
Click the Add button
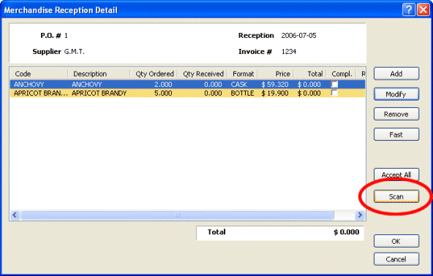396,74
